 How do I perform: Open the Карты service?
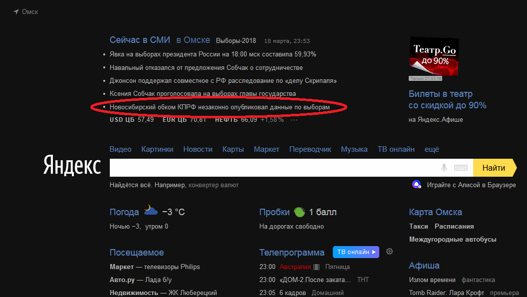[x=233, y=149]
